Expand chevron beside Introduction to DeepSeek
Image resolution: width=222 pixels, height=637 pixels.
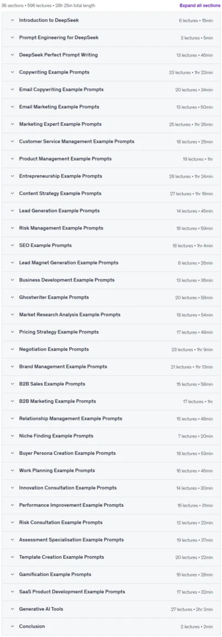12,21
